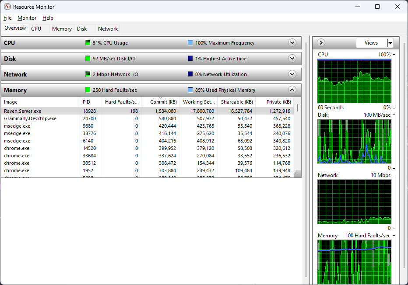Open the File menu
Viewport: 408px width, 285px height.
pos(7,18)
